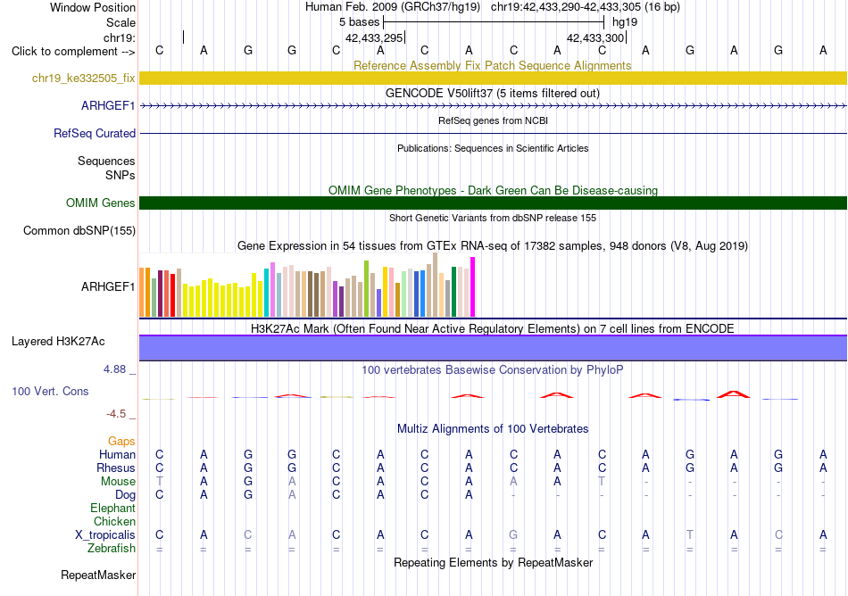Click the Common dbSNP(155) label
Image resolution: width=848 pixels, height=596 pixels.
[x=79, y=231]
